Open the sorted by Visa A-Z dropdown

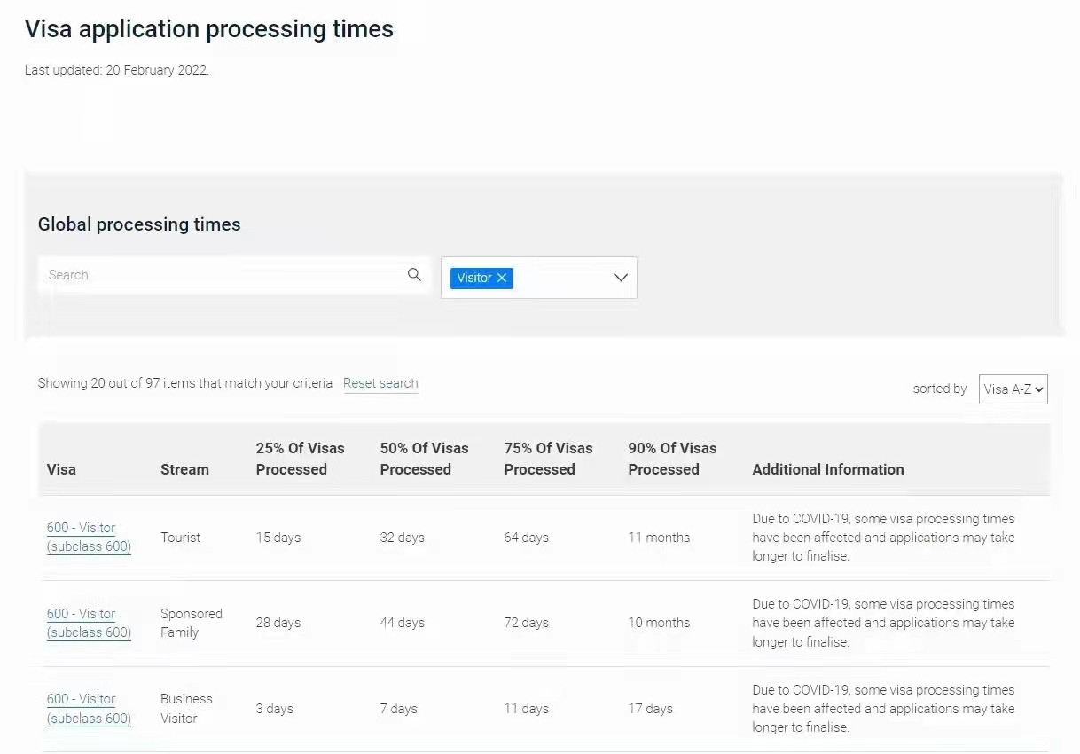coord(1013,389)
